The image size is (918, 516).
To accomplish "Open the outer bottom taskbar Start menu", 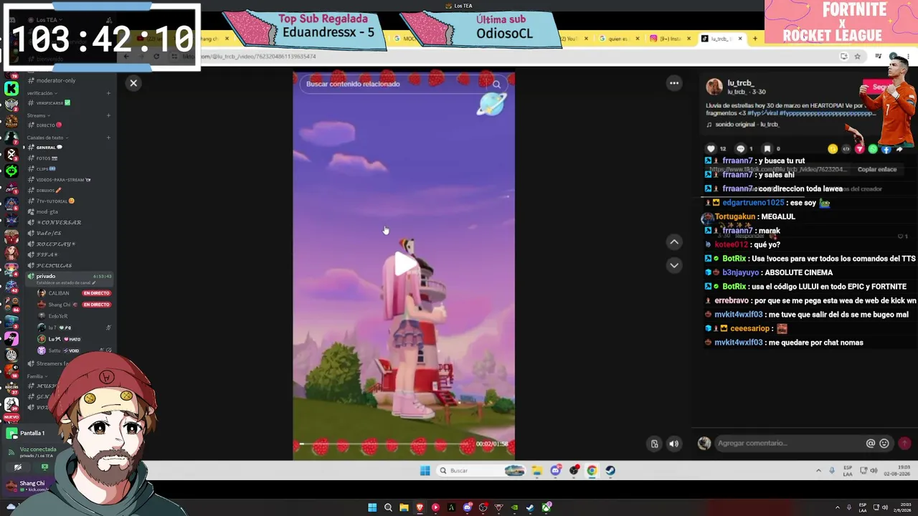I will pos(372,508).
